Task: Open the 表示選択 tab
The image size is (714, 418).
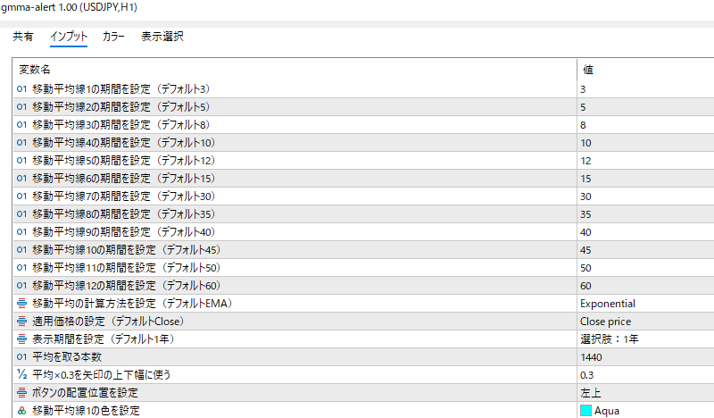Action: click(162, 37)
